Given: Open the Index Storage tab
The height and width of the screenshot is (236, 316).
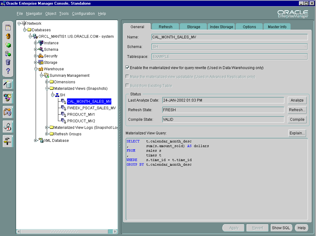Looking at the screenshot, I should pos(221,27).
